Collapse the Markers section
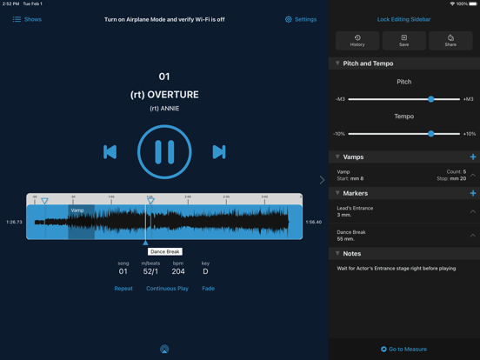This screenshot has width=480, height=360. coord(337,193)
